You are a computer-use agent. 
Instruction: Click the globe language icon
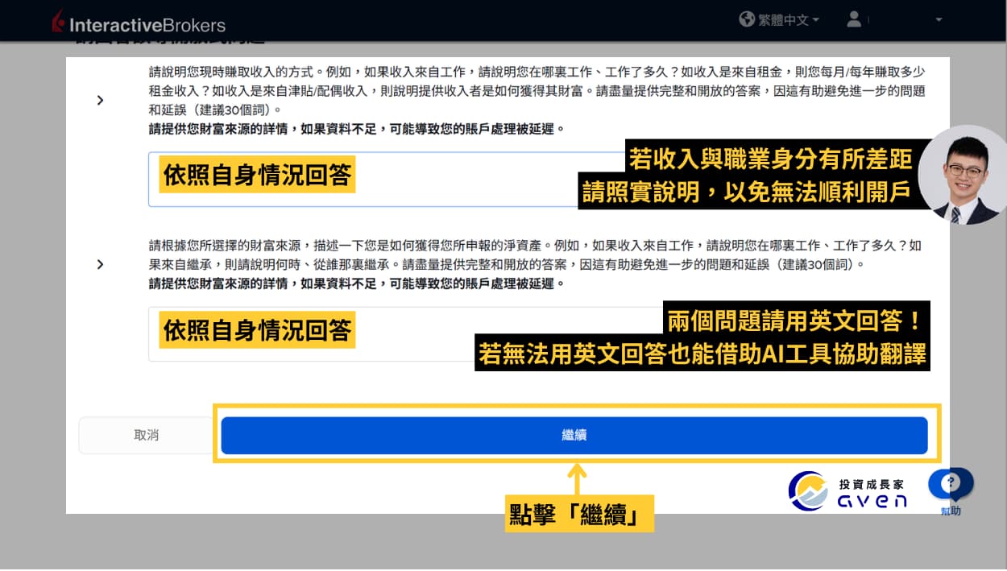[x=747, y=19]
